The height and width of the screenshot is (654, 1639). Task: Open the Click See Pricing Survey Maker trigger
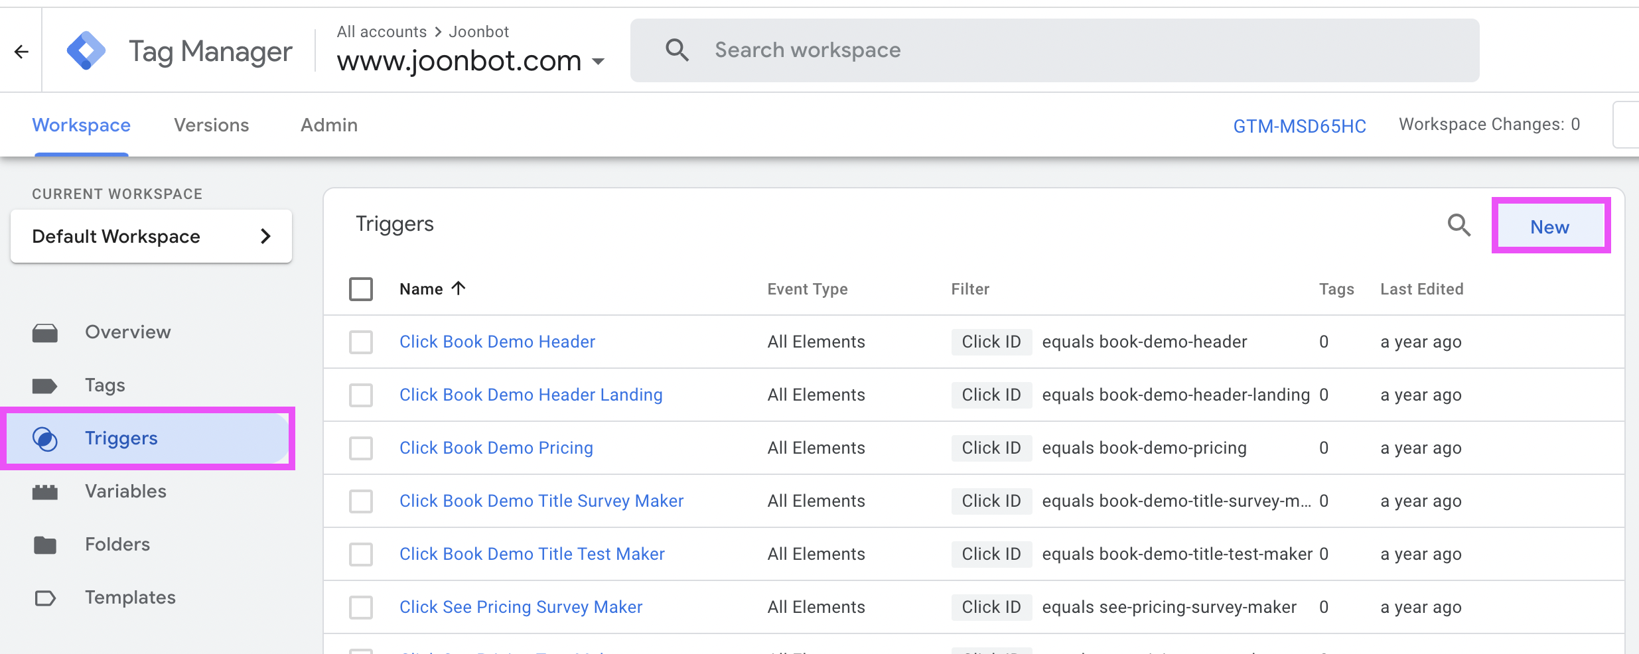click(521, 607)
